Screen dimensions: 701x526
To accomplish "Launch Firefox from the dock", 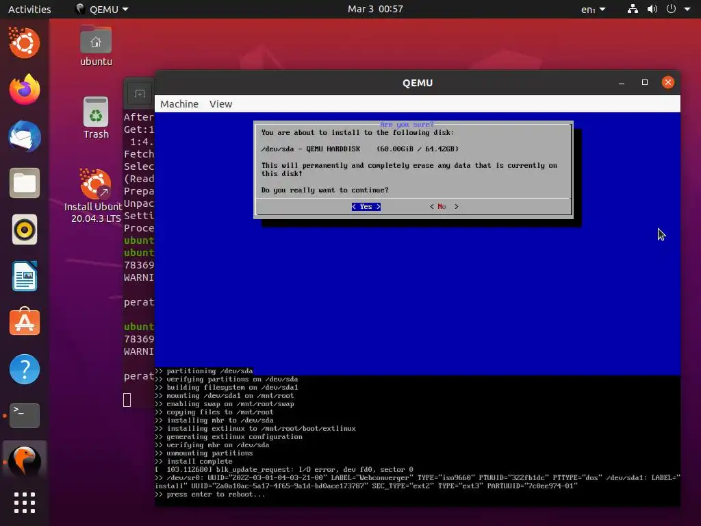I will [x=24, y=90].
